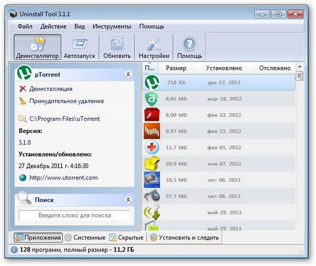Open Настройки tools icon

click(x=154, y=44)
